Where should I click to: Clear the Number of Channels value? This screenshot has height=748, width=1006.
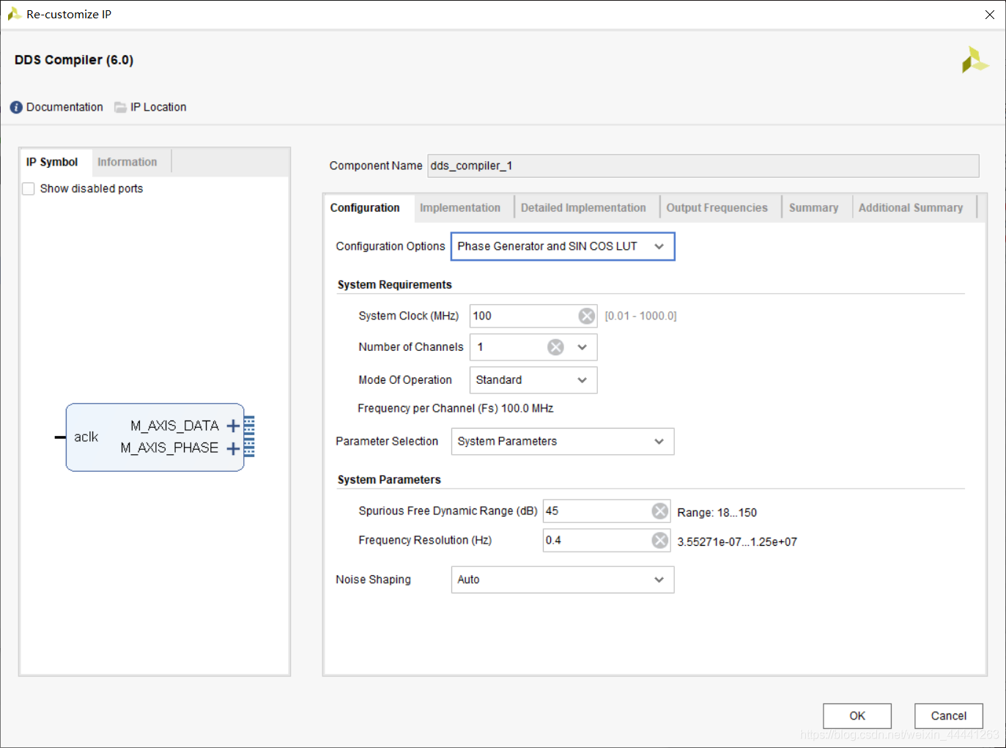[x=556, y=347]
